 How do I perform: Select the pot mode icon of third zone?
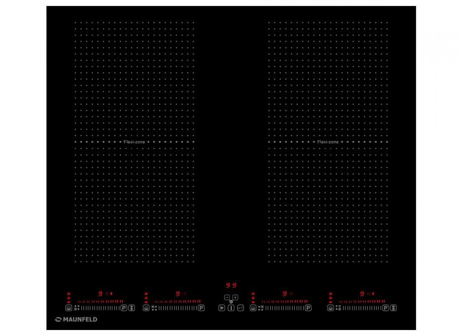253,308
